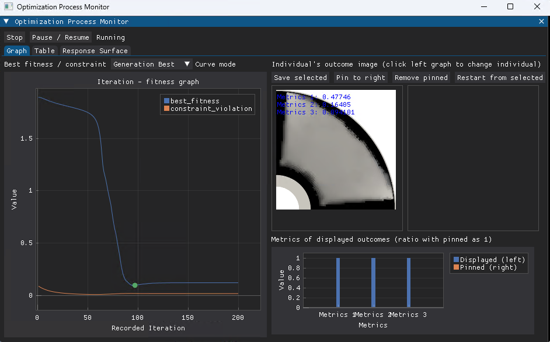The height and width of the screenshot is (342, 550).
Task: Open the Generation Best dropdown
Action: 152,64
